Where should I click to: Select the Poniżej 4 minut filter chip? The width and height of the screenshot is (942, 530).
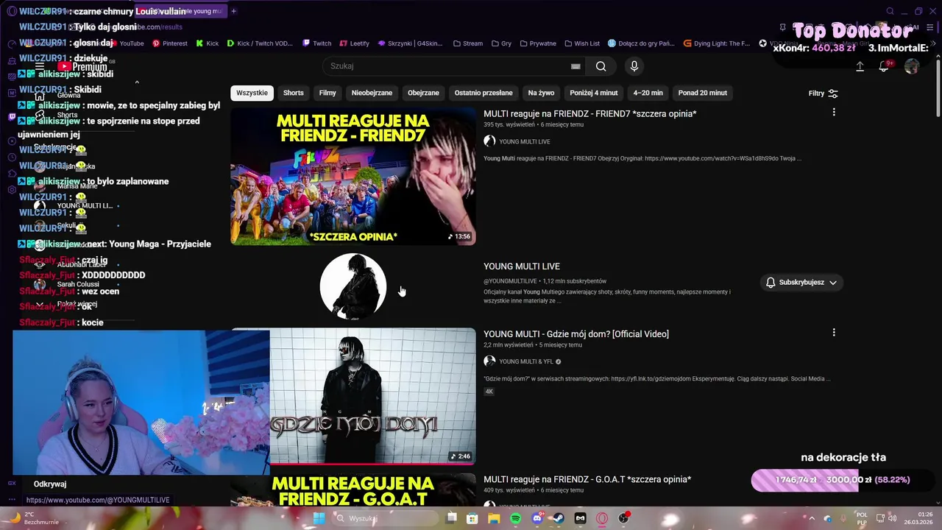(593, 93)
